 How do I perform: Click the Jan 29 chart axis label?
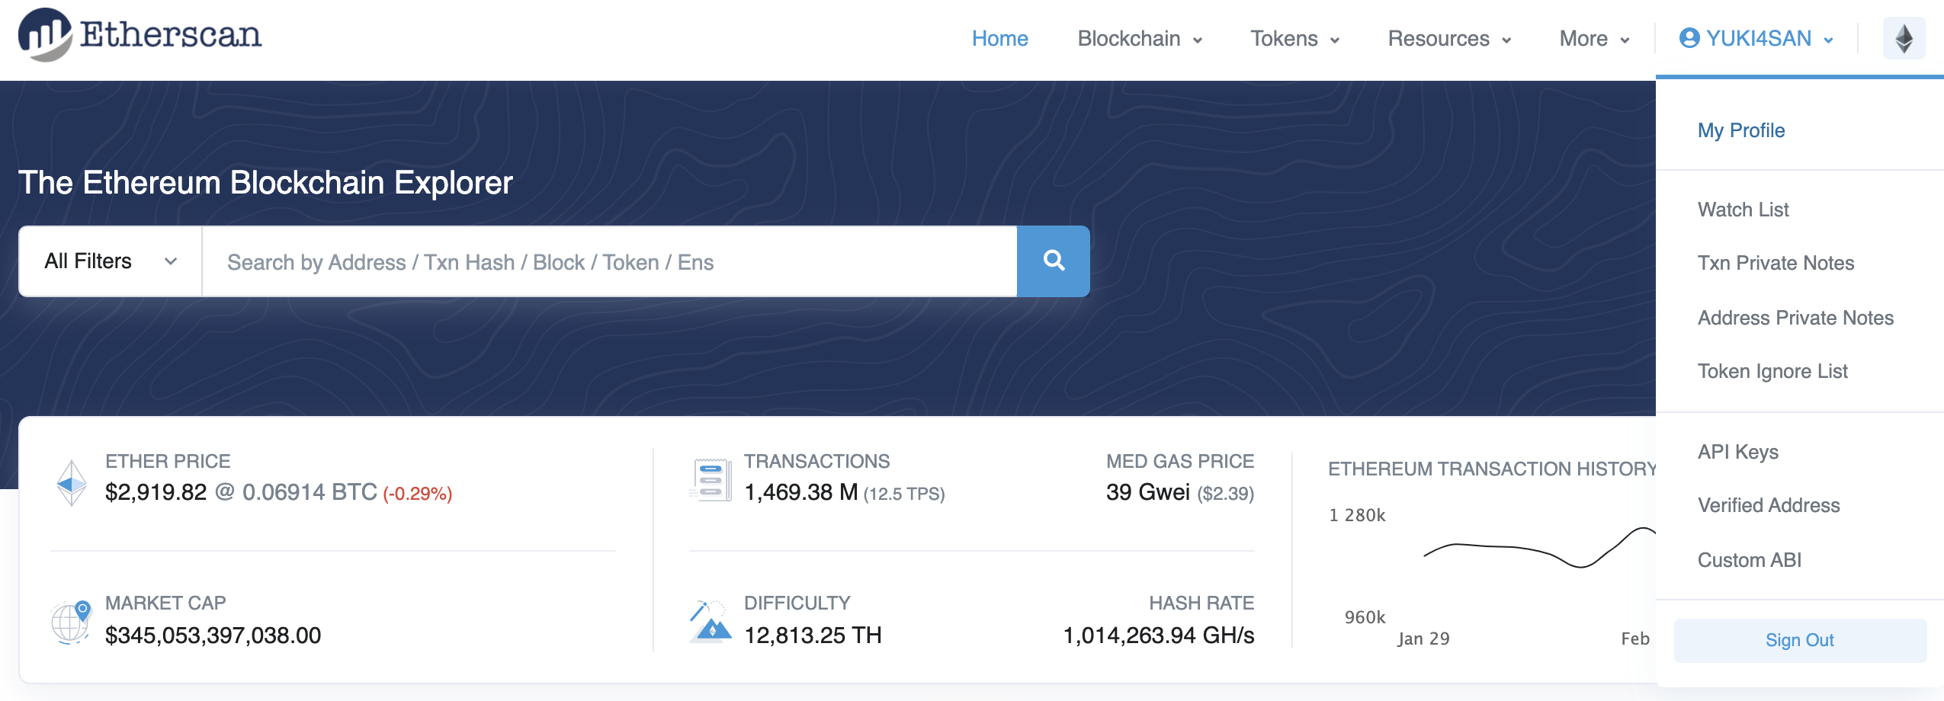pos(1423,639)
